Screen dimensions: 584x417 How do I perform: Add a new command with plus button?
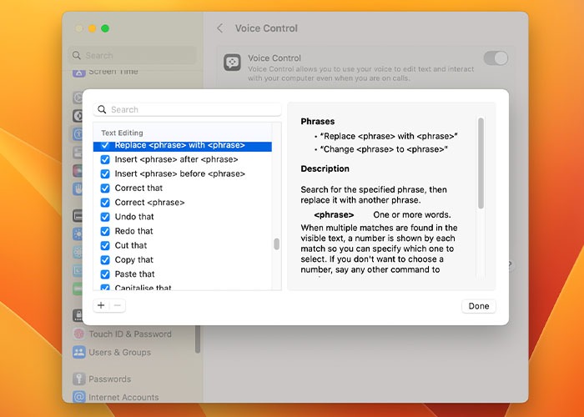pyautogui.click(x=101, y=305)
